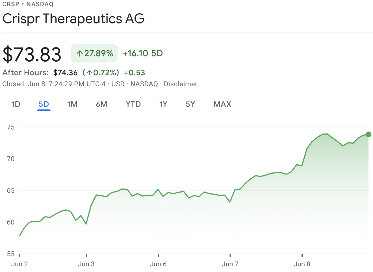Switch to the 1M chart range
373x272 pixels.
(x=72, y=104)
